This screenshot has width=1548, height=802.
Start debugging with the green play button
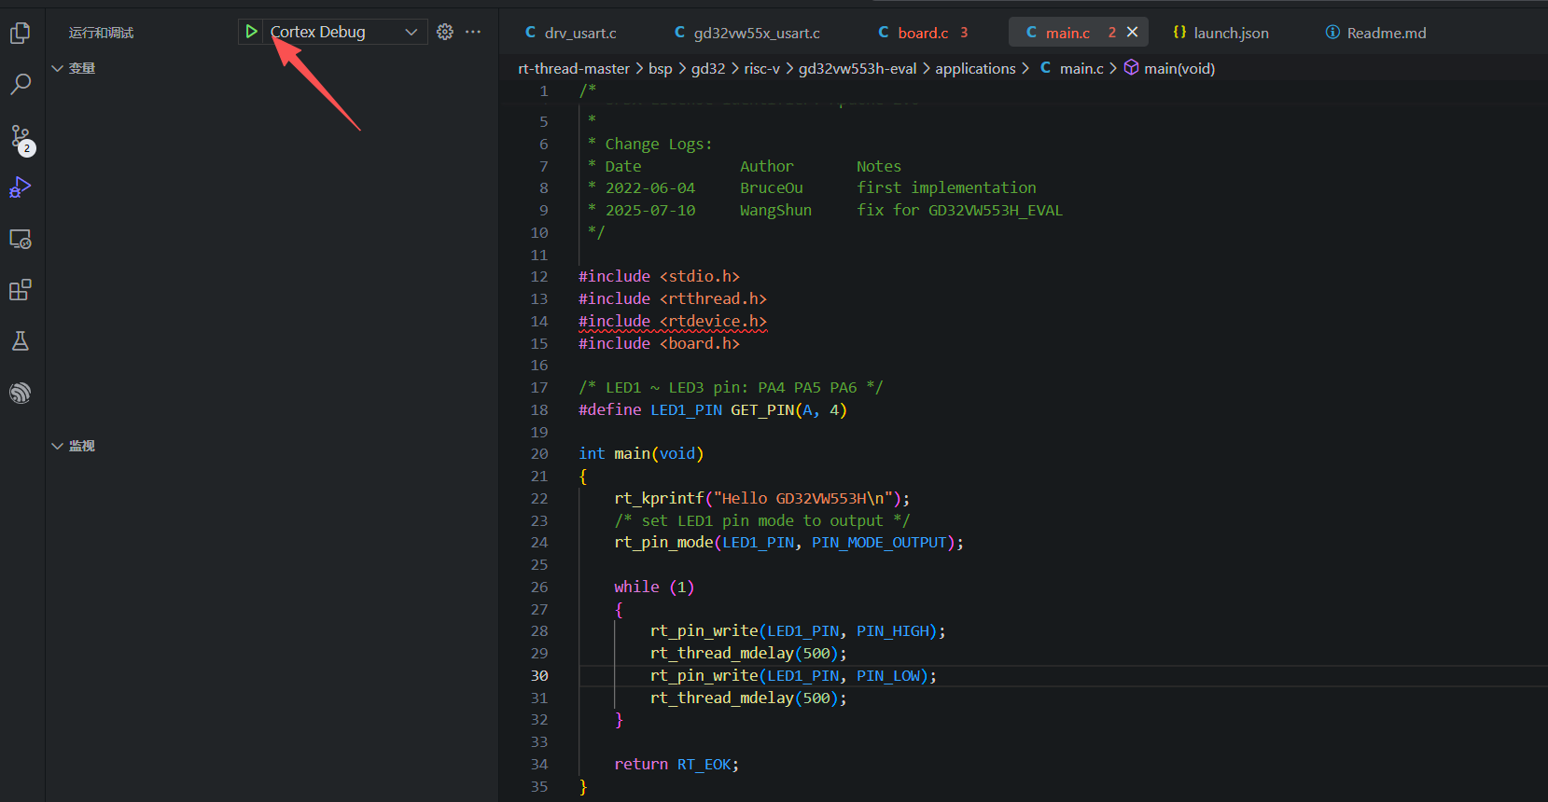click(251, 32)
